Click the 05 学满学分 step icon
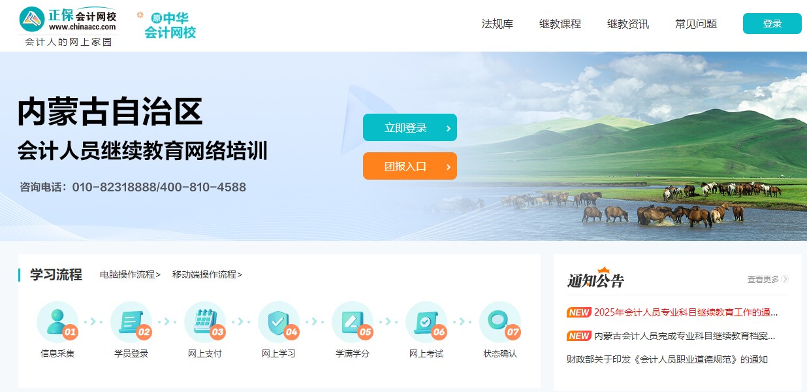This screenshot has height=392, width=807. tap(353, 322)
